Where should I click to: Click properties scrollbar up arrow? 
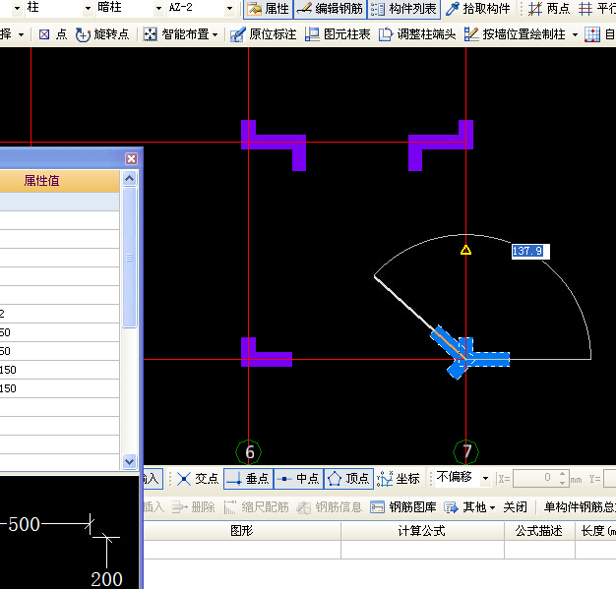tap(129, 179)
